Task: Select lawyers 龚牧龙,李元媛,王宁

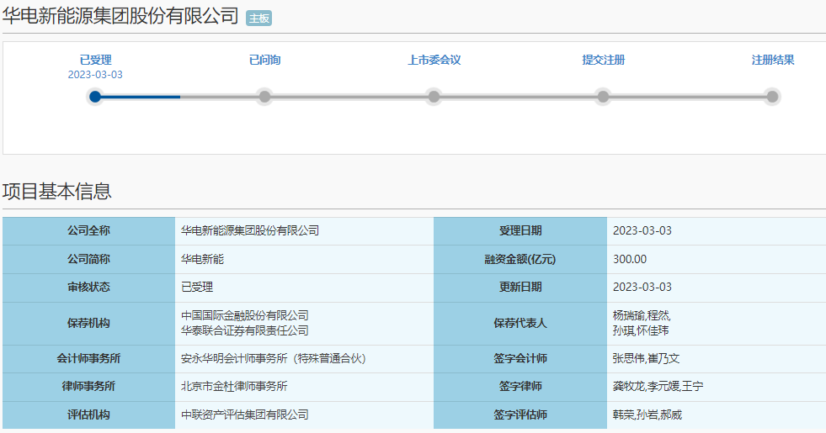Action: (658, 387)
